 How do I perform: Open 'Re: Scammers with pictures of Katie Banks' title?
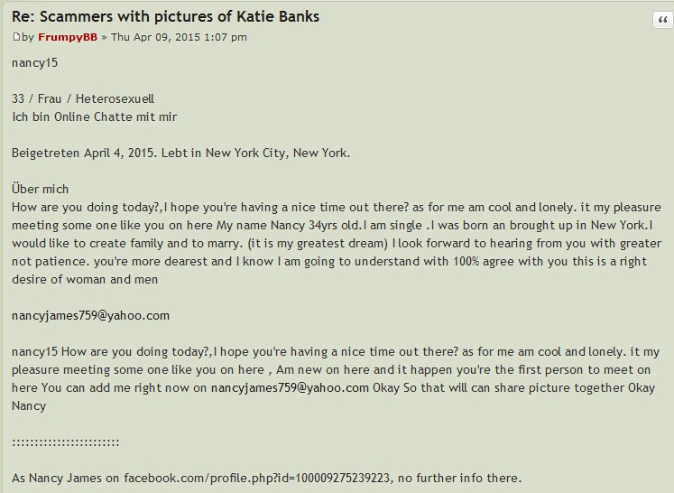(x=165, y=16)
